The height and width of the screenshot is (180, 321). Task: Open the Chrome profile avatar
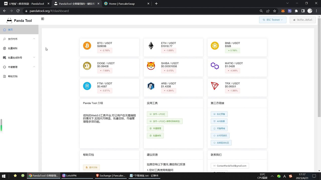tap(310, 11)
